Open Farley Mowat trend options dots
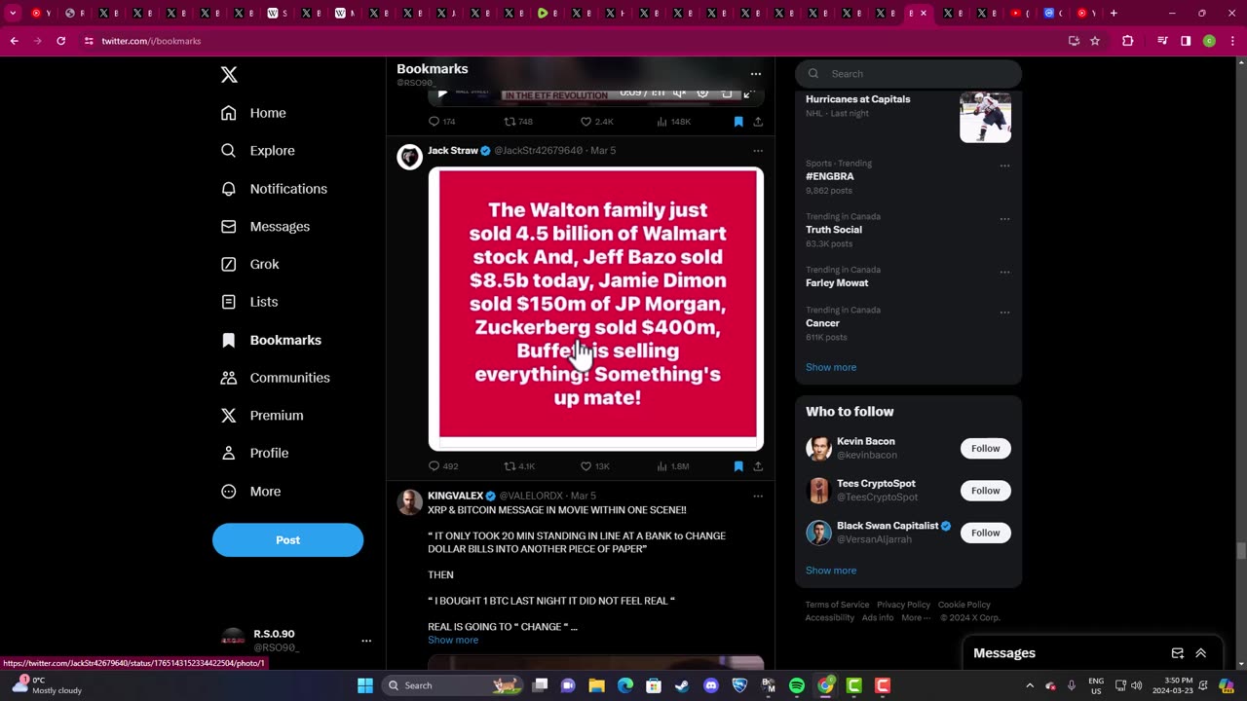The image size is (1247, 701). click(x=1004, y=273)
